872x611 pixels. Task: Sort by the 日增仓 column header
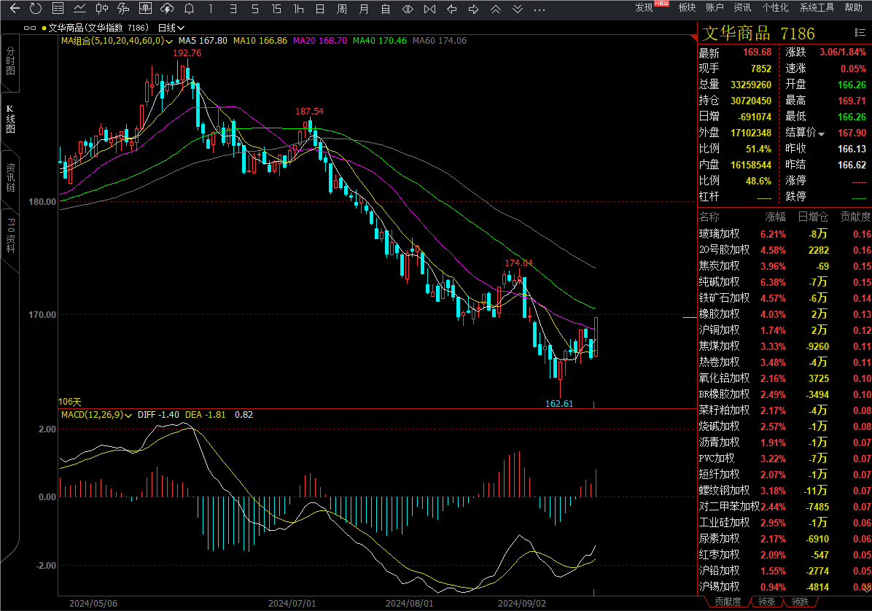coord(813,217)
